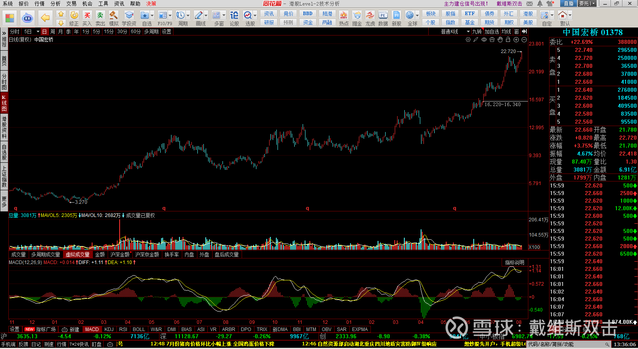Switch to 60分 minute period

coord(136,32)
